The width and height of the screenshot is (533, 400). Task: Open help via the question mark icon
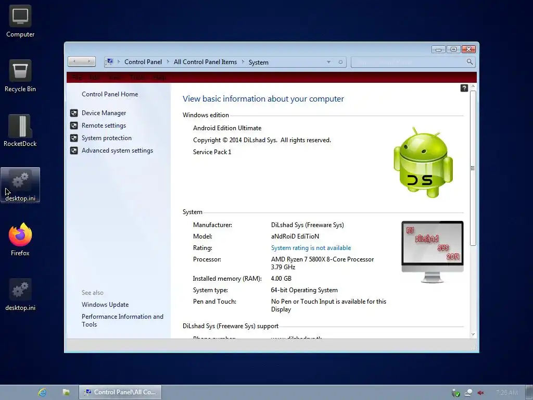[464, 88]
